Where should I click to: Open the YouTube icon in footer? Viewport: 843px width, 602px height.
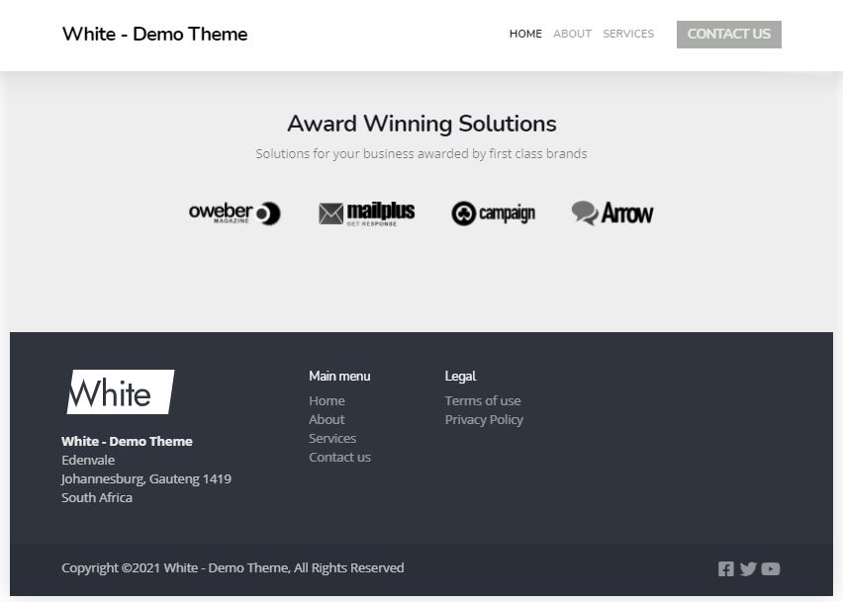tap(771, 568)
